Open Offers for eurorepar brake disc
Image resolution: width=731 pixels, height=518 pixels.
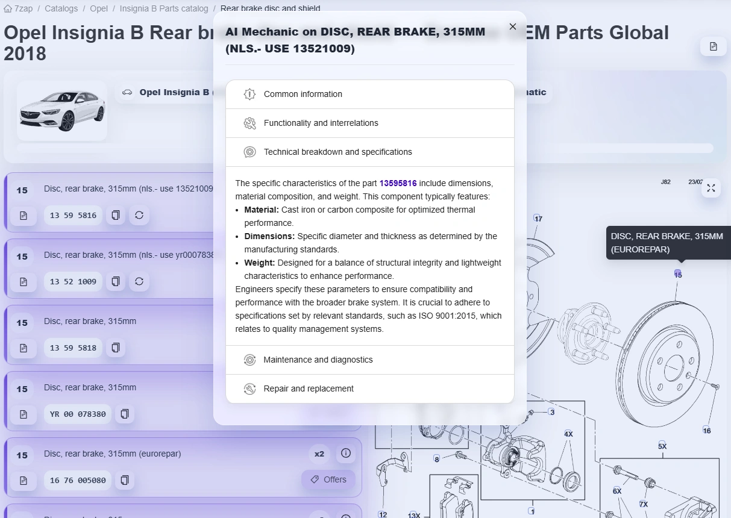pos(328,479)
